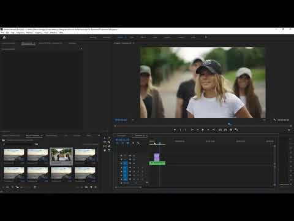The width and height of the screenshot is (294, 221).
Task: Mute audio track A1 in the timeline
Action: pos(134,168)
